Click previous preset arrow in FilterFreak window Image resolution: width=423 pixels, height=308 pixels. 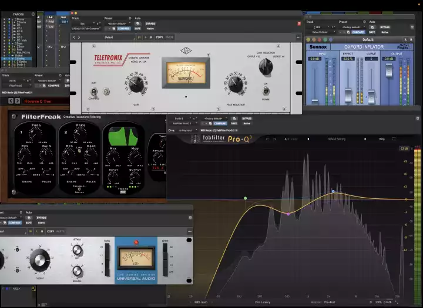(11, 101)
